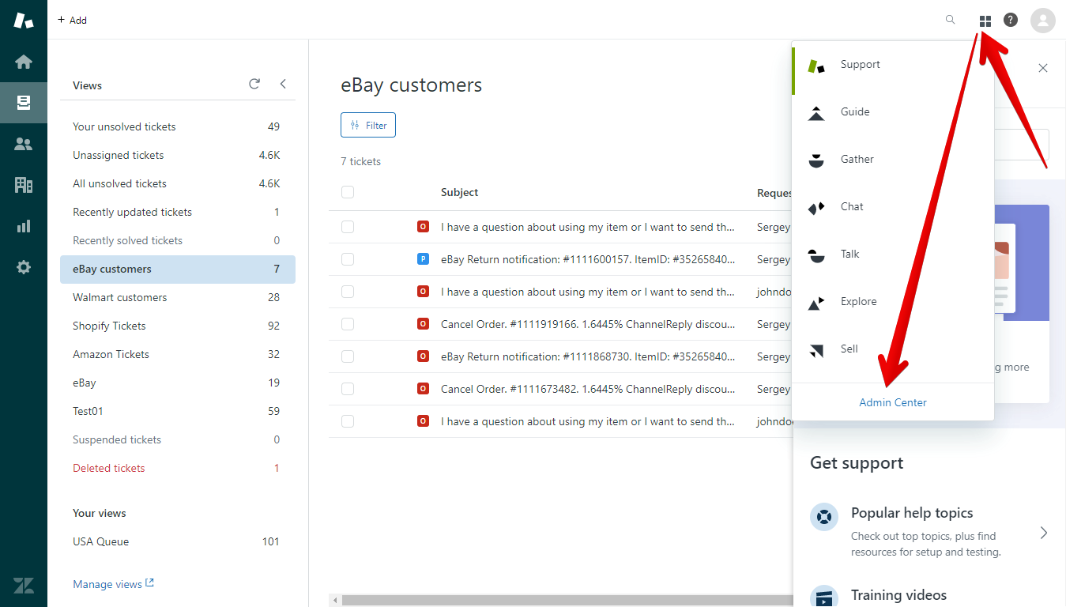Open ticket Cancel Order #1111673482 subject
This screenshot has width=1066, height=607.
point(588,389)
